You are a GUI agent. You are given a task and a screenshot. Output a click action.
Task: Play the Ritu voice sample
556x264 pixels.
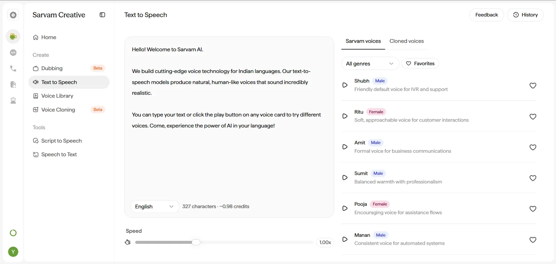click(345, 116)
